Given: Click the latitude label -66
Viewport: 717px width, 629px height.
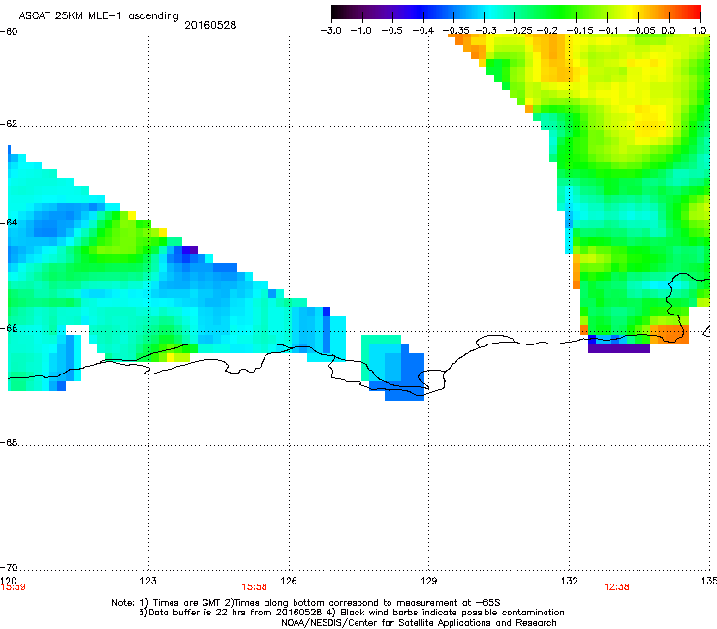Looking at the screenshot, I should [9, 328].
